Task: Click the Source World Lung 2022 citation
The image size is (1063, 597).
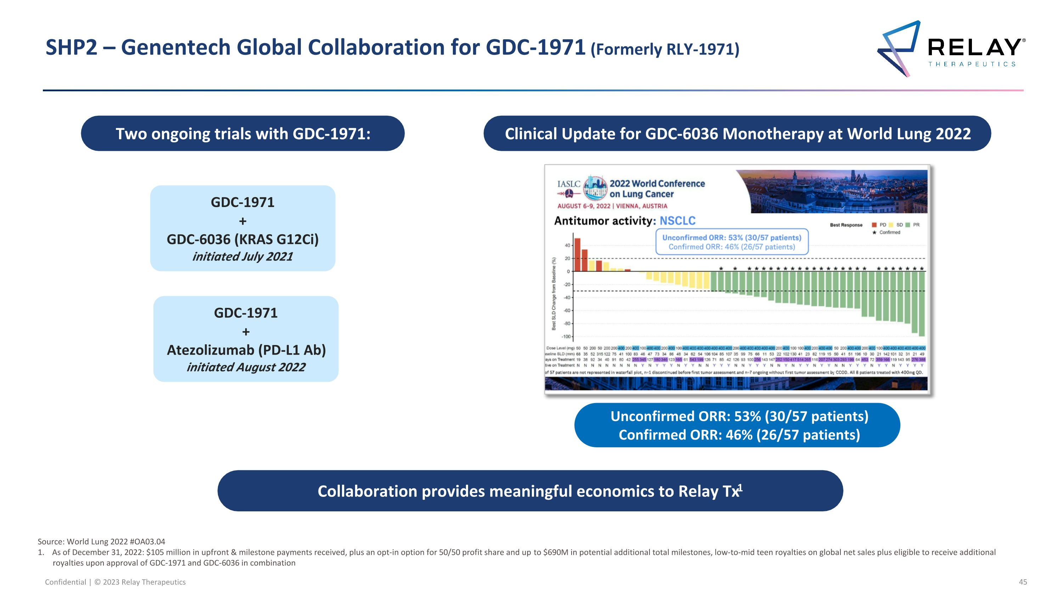Action: (x=101, y=541)
